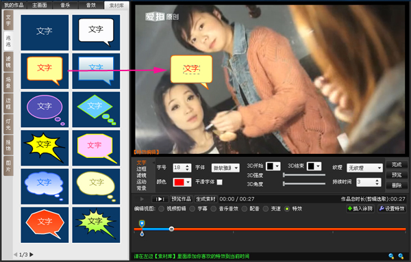Select the pale yellow oval thought bubble

pos(96,186)
